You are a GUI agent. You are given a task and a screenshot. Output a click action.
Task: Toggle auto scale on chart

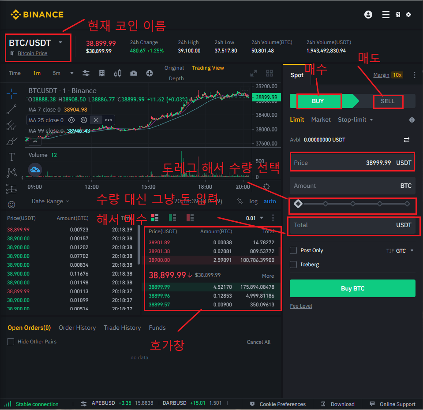click(270, 201)
